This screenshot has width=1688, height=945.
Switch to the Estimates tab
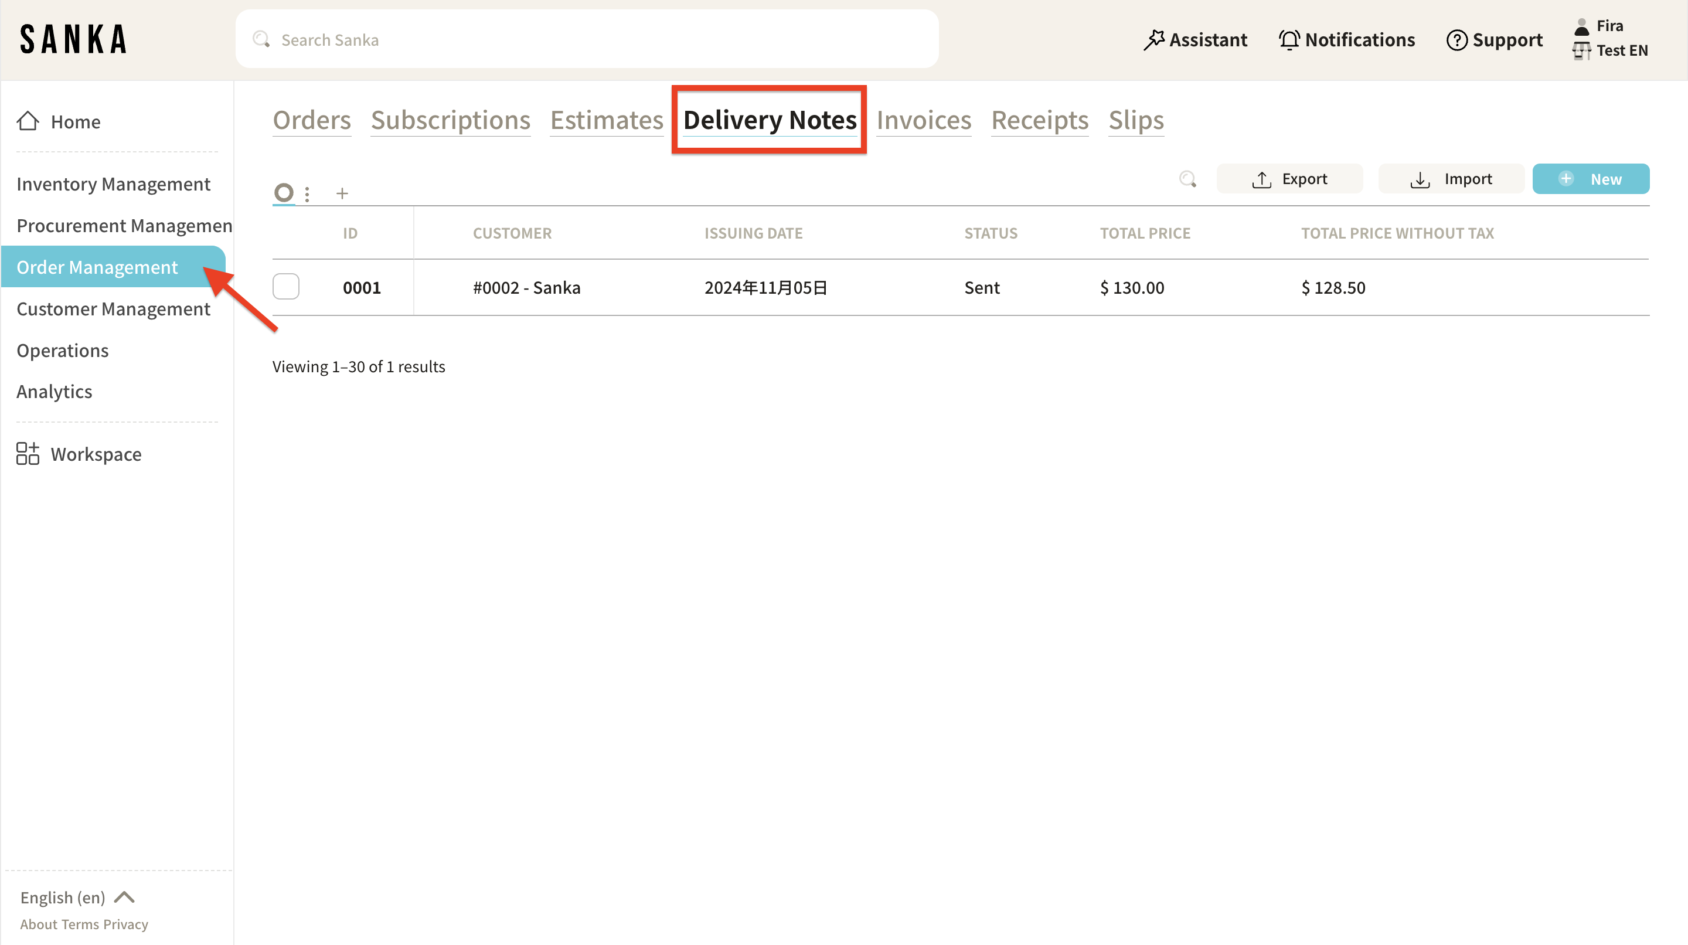click(x=606, y=120)
